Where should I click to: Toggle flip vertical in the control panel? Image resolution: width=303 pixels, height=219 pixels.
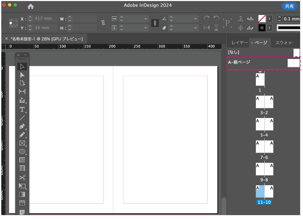(x=217, y=28)
